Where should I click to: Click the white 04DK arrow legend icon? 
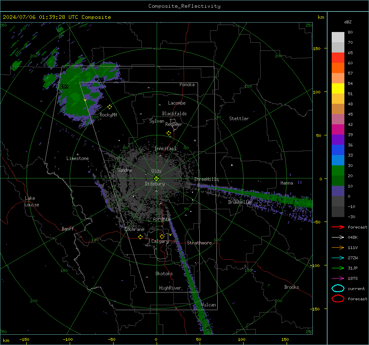click(x=338, y=238)
